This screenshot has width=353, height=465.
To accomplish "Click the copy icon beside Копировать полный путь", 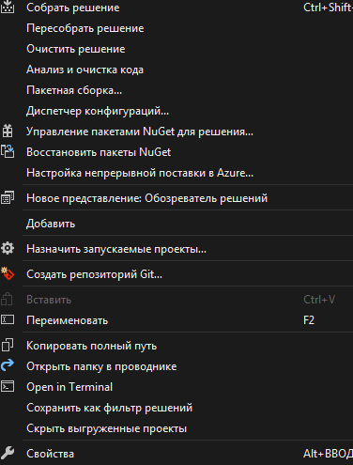I will (x=8, y=345).
